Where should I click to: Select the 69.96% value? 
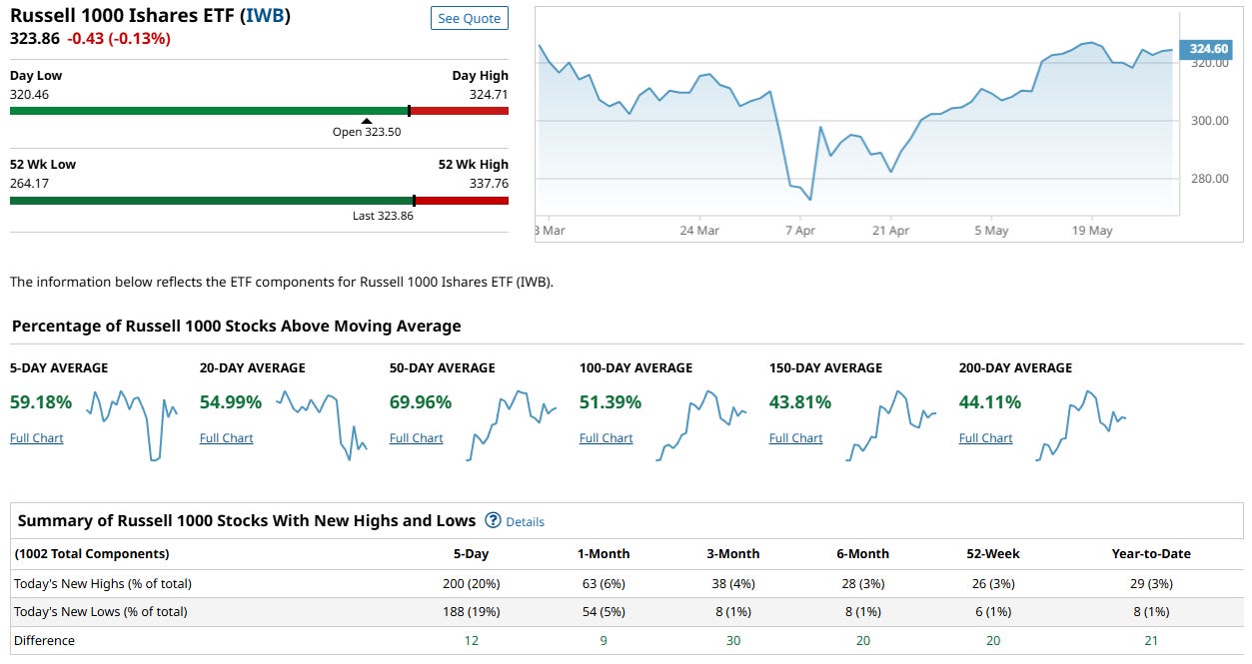[x=421, y=402]
